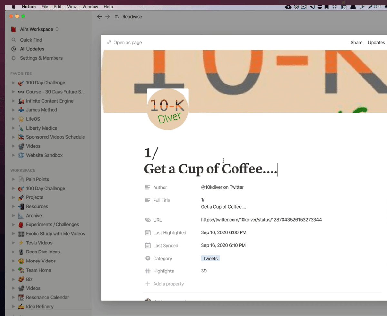Click the Website Sandbox globe icon
387x316 pixels.
21,155
